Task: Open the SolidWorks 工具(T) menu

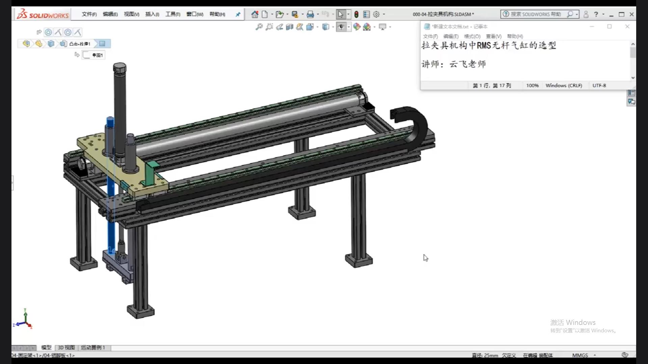Action: (173, 14)
